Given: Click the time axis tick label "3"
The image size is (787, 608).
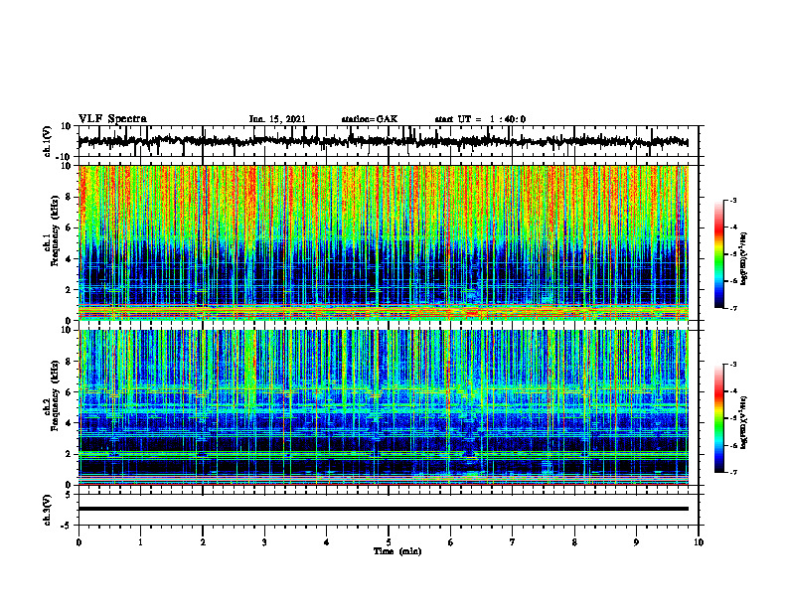Looking at the screenshot, I should 264,542.
